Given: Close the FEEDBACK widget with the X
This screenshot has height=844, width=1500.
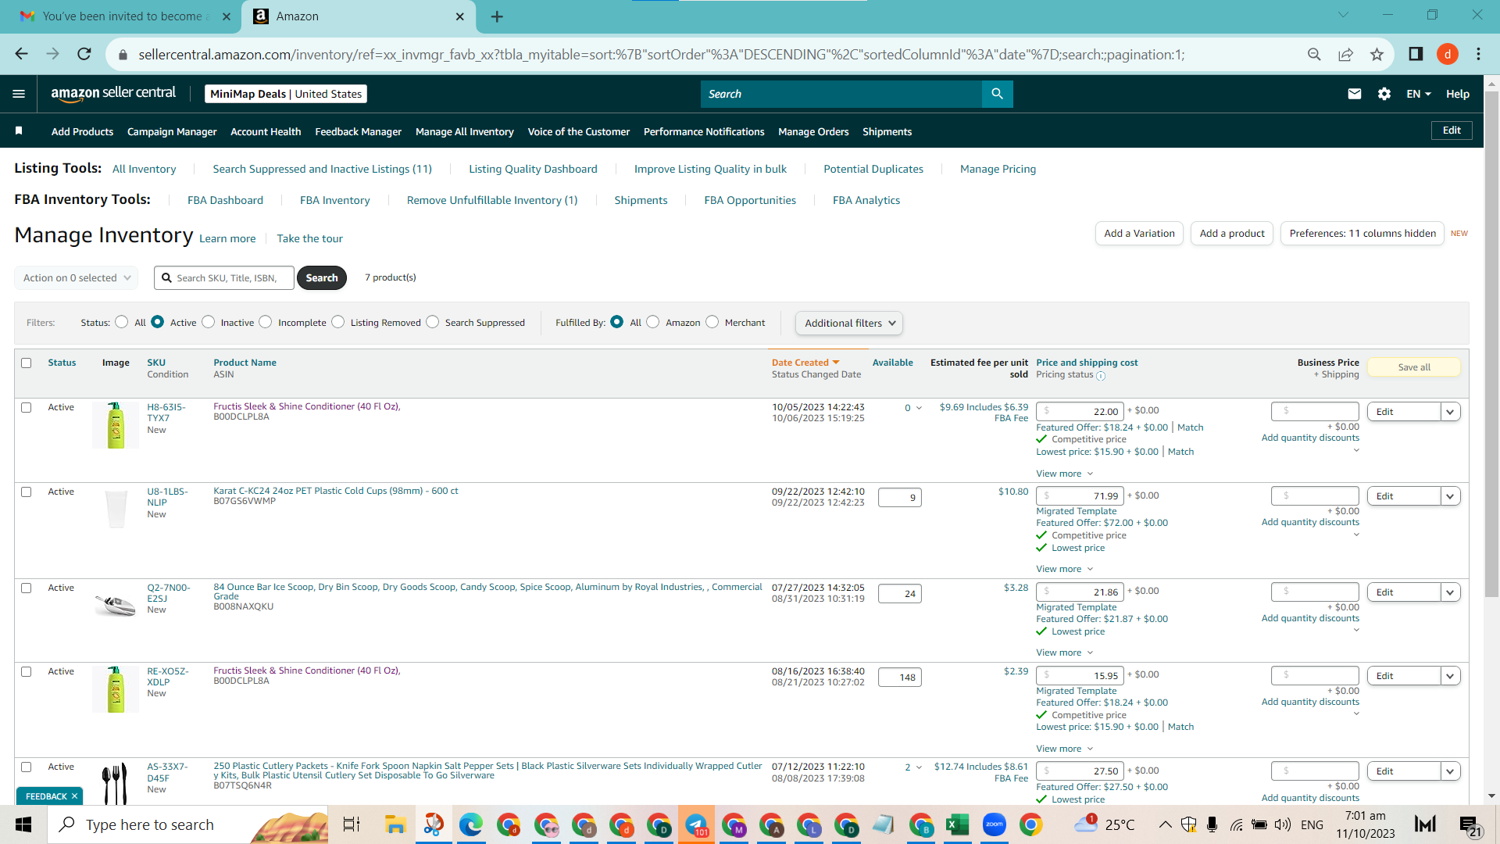Looking at the screenshot, I should pos(74,796).
